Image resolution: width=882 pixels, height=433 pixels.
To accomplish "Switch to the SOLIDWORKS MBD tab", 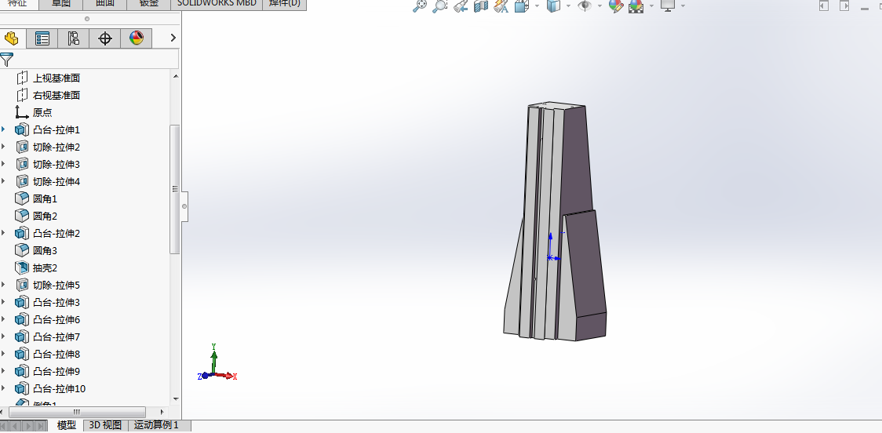I will click(x=217, y=4).
